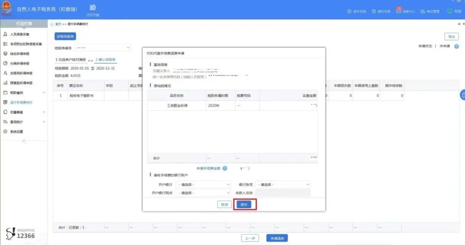Collapse the left sidebar with arrow handle
Screen dimensions: 465x245
click(x=24, y=141)
